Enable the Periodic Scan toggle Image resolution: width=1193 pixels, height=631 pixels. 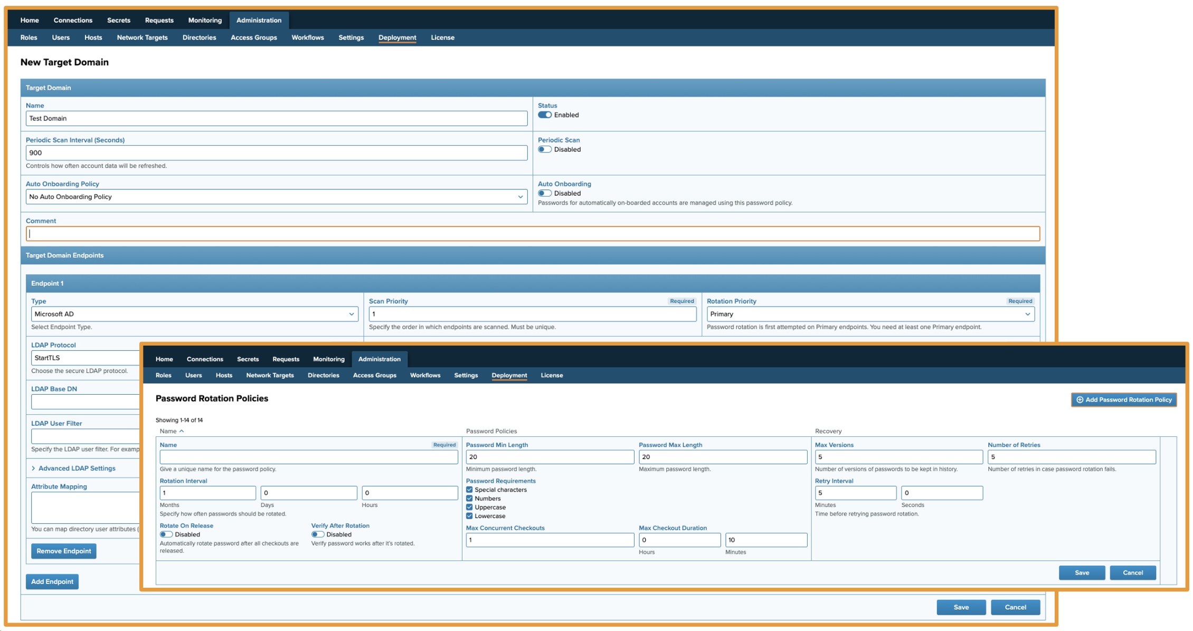pyautogui.click(x=545, y=149)
